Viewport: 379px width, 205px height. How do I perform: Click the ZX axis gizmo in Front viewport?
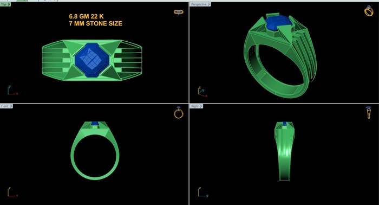(x=12, y=191)
